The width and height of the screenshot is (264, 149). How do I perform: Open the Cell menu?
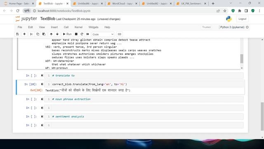tap(66, 27)
